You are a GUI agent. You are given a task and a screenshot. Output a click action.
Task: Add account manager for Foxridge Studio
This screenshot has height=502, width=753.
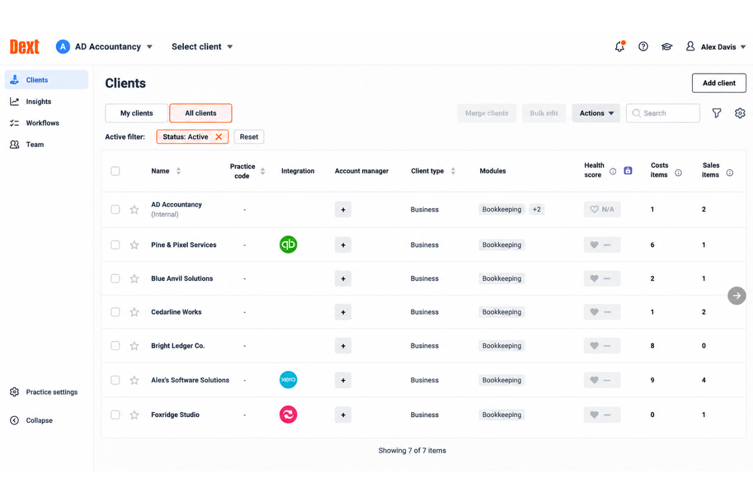coord(343,415)
